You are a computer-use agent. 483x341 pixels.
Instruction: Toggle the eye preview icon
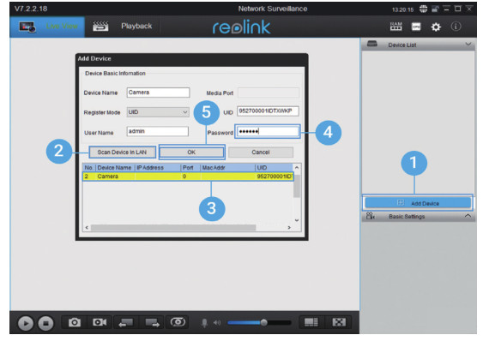(178, 322)
